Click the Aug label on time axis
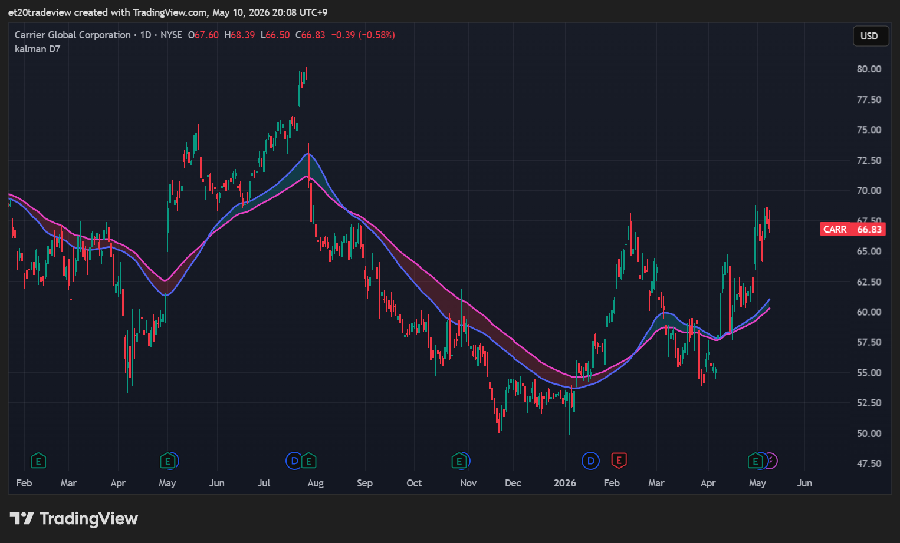 pos(316,483)
